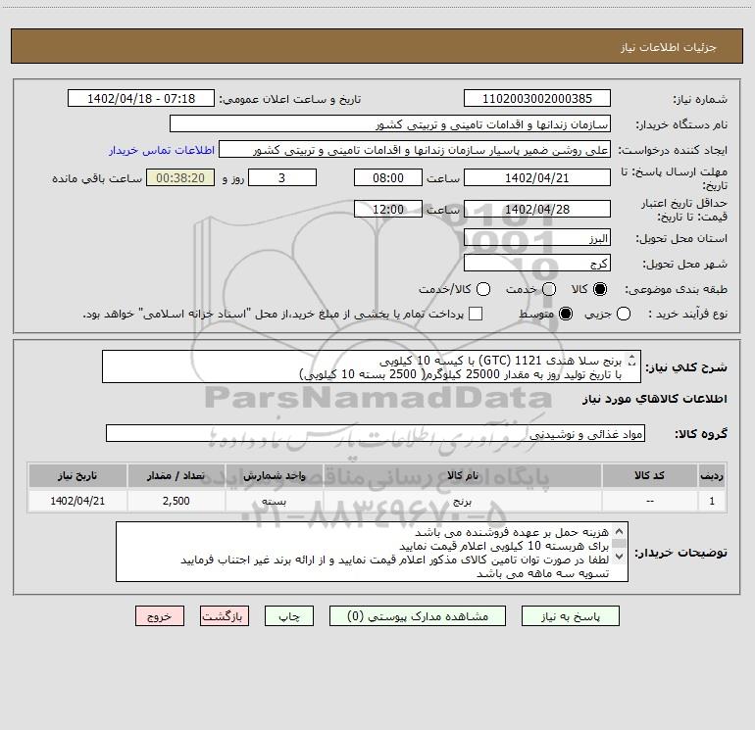Click the هزینه حمل بر عهده فروشنده note line
The image size is (755, 730).
coord(512,532)
